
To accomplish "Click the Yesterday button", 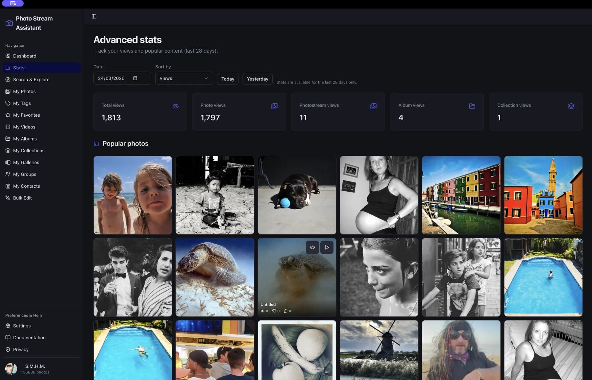I will coord(258,79).
